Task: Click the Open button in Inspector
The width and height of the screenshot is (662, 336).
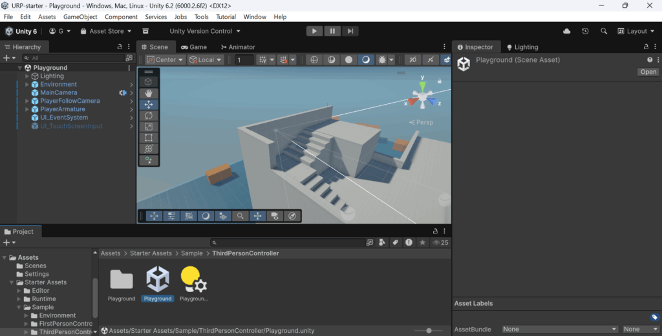Action: tap(648, 72)
